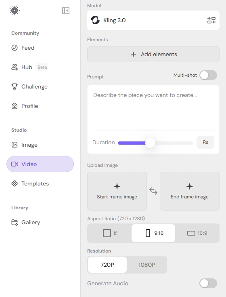Click the Kling model logo icon

coord(95,20)
